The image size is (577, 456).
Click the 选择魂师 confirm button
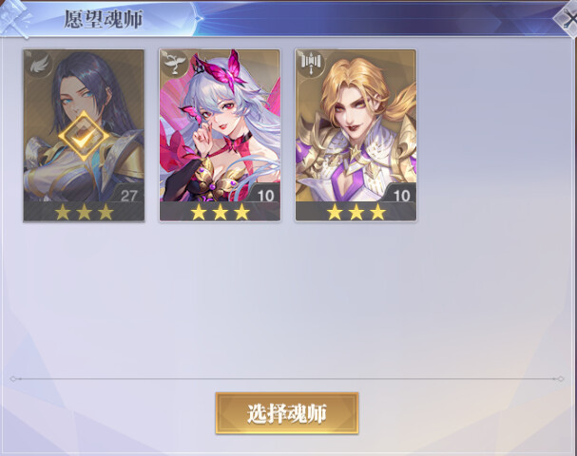pyautogui.click(x=287, y=413)
